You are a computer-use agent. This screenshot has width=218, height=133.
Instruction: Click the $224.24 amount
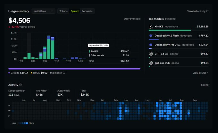click(204, 45)
